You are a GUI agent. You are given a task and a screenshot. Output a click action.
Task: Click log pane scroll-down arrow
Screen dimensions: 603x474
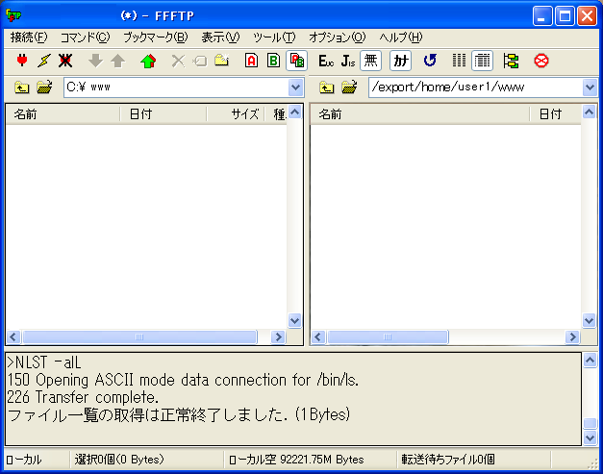point(590,437)
